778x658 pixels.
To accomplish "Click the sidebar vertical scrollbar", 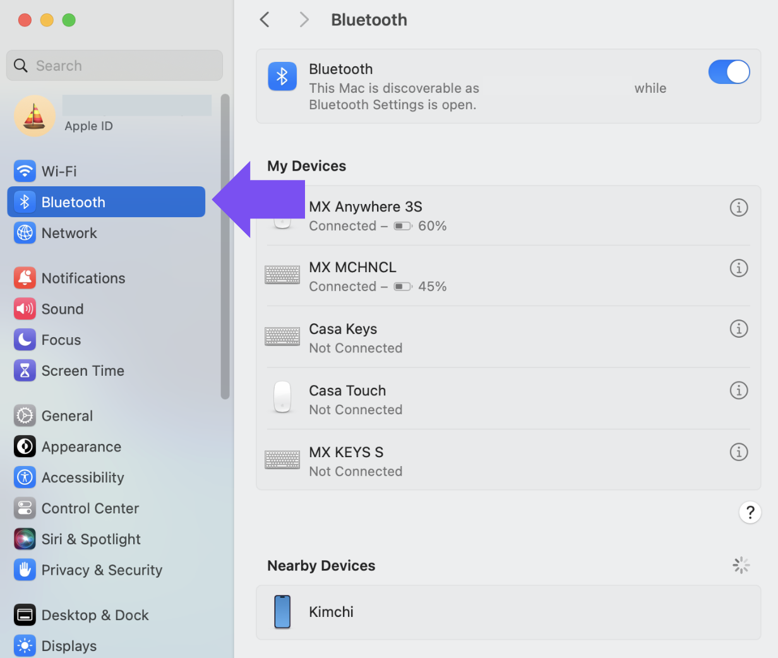I will (x=225, y=247).
